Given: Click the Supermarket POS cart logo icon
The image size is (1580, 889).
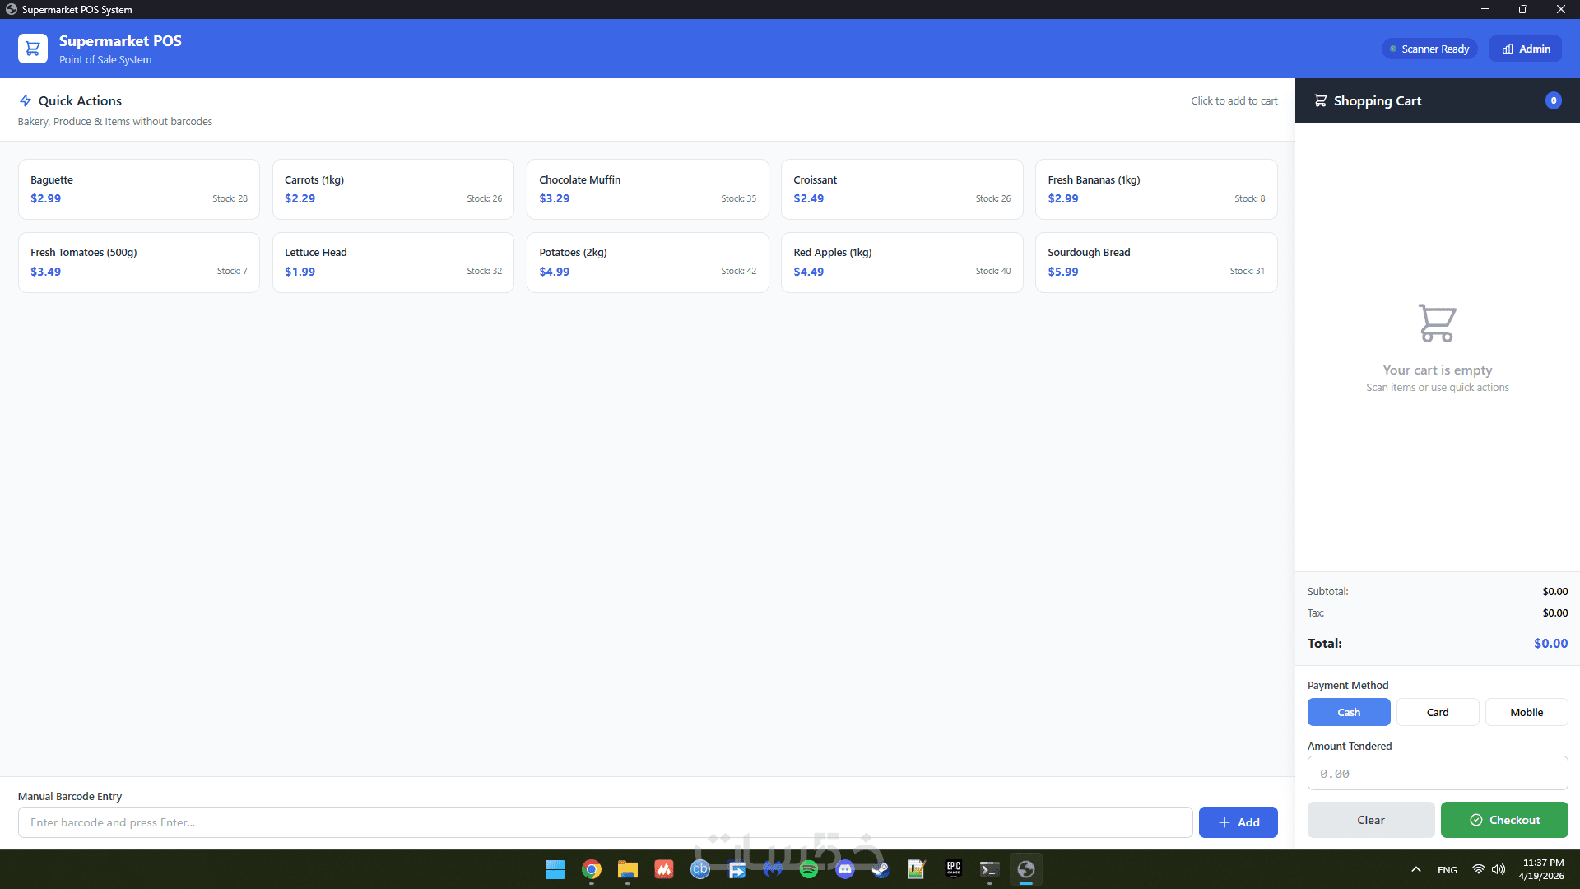Looking at the screenshot, I should tap(33, 49).
